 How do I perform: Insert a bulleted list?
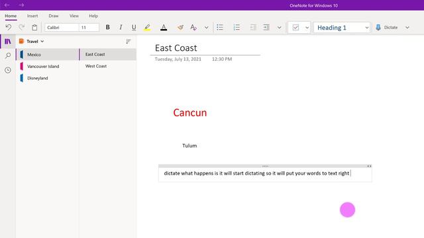[x=220, y=27]
